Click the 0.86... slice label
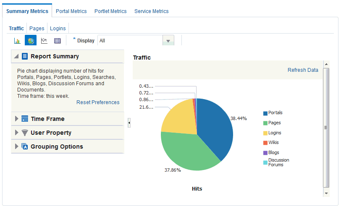Image resolution: width=341 pixels, height=212 pixels. tap(146, 99)
